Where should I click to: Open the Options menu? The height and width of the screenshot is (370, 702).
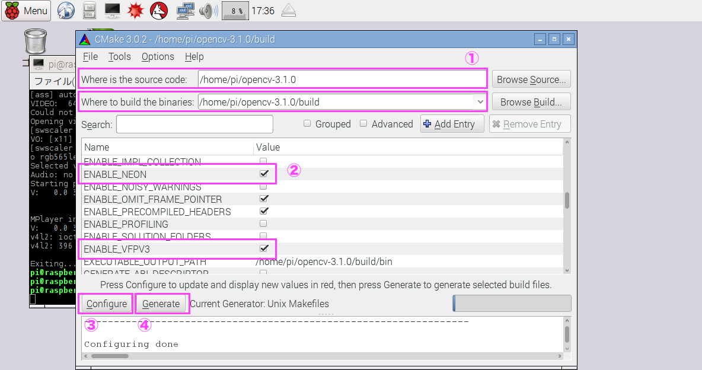point(158,57)
